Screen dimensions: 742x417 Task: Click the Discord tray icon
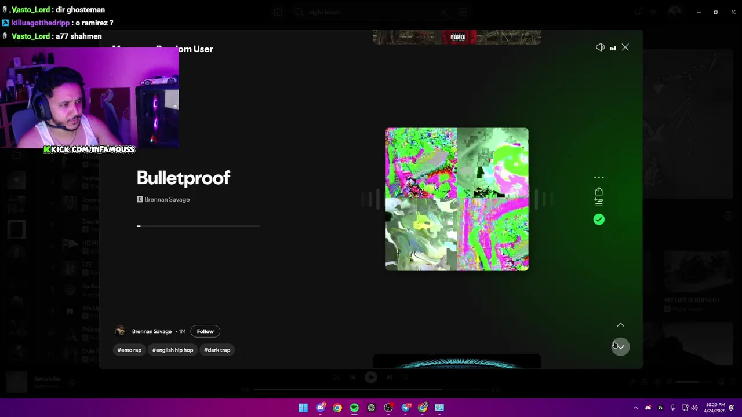click(x=648, y=408)
